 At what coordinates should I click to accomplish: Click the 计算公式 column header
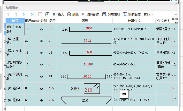[x=134, y=21]
